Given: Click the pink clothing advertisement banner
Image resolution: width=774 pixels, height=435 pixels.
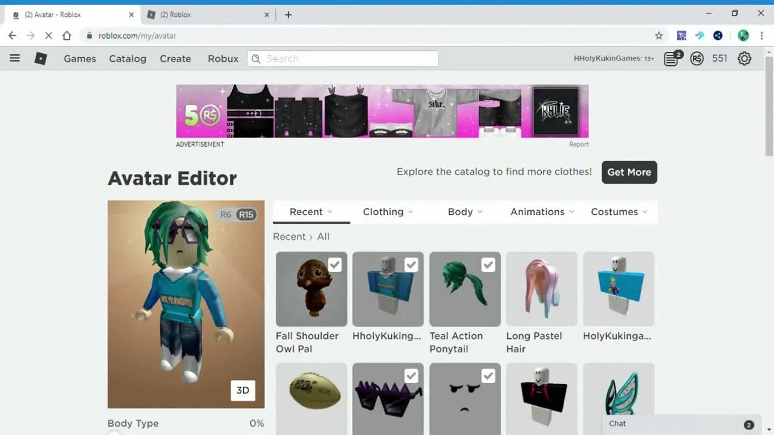Looking at the screenshot, I should (382, 111).
